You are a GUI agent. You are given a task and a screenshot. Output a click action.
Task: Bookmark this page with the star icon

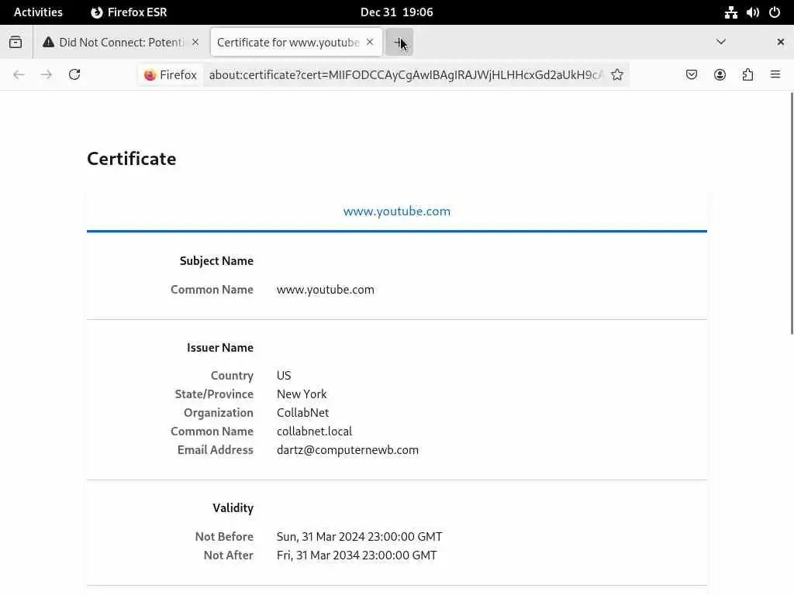pyautogui.click(x=616, y=75)
